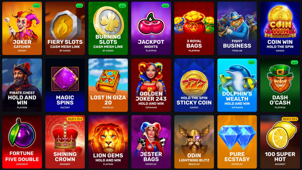This screenshot has width=302, height=170.
Task: Open Lion Gems Hold and Win
Action: coord(108,142)
